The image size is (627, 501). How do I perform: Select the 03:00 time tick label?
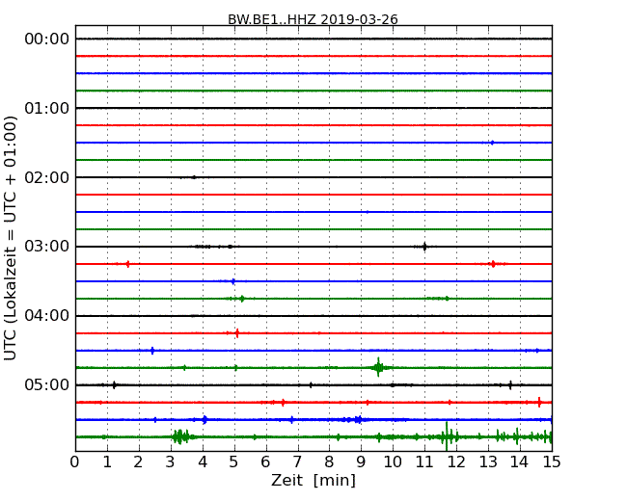(47, 247)
